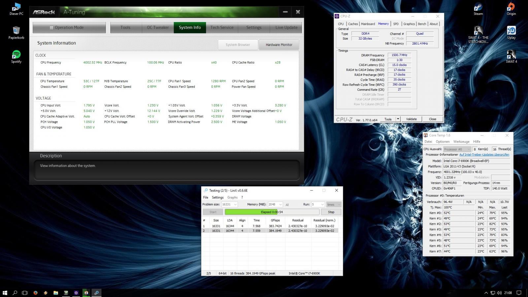Switch to CPU-Z via taskbar icon
Screen dimensions: 528x297
click(x=76, y=293)
